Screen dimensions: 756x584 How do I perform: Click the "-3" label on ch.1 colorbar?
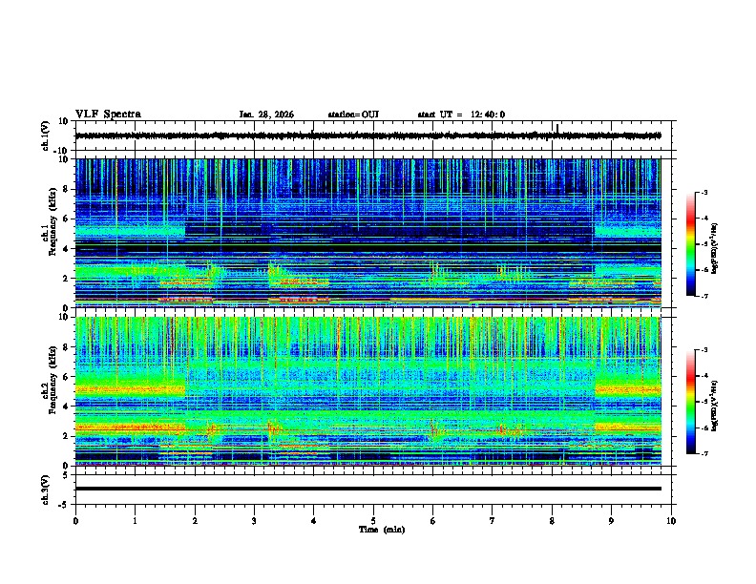click(x=704, y=192)
